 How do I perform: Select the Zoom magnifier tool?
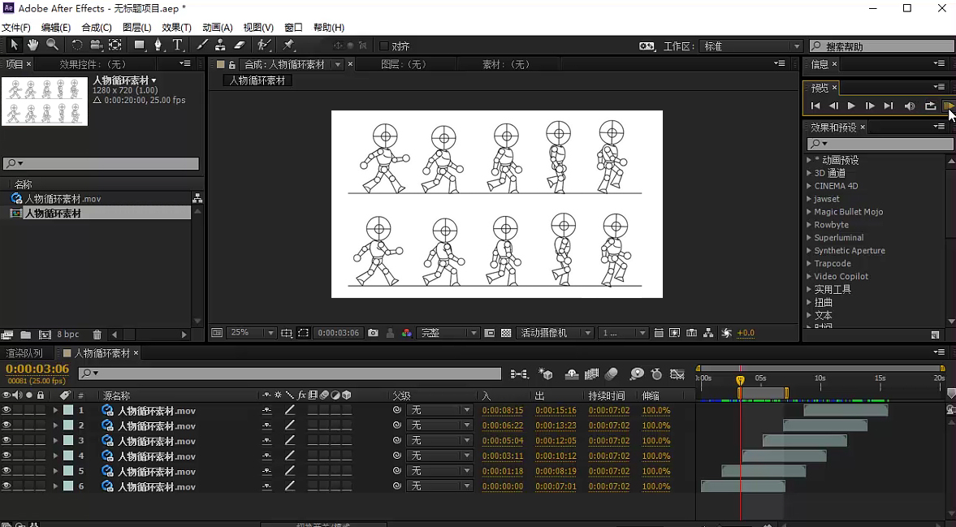52,45
